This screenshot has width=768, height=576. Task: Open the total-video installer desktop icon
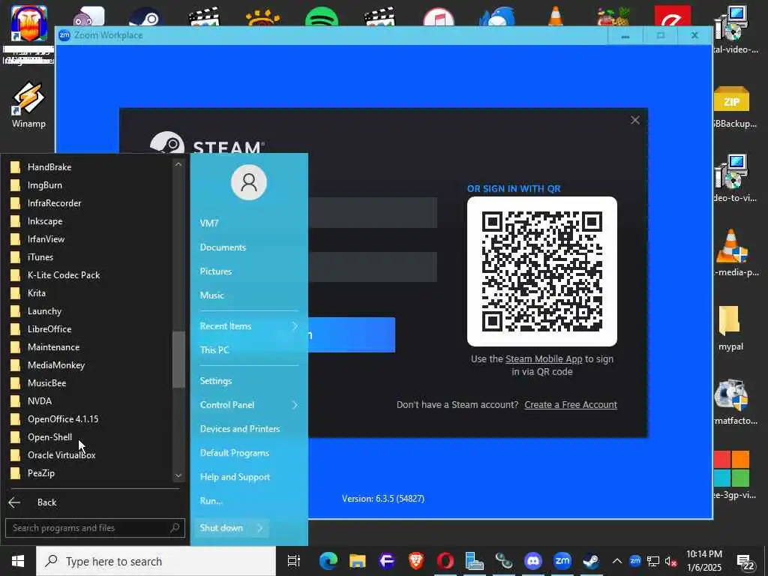[x=732, y=29]
